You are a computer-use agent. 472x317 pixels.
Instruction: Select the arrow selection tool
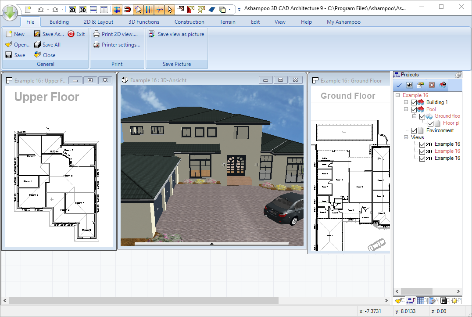tap(169, 9)
